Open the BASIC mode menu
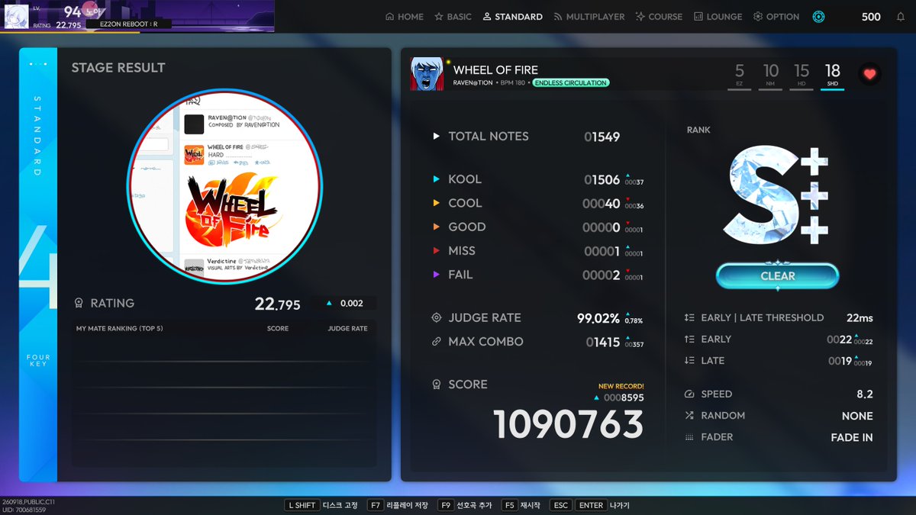The height and width of the screenshot is (515, 916). (453, 16)
